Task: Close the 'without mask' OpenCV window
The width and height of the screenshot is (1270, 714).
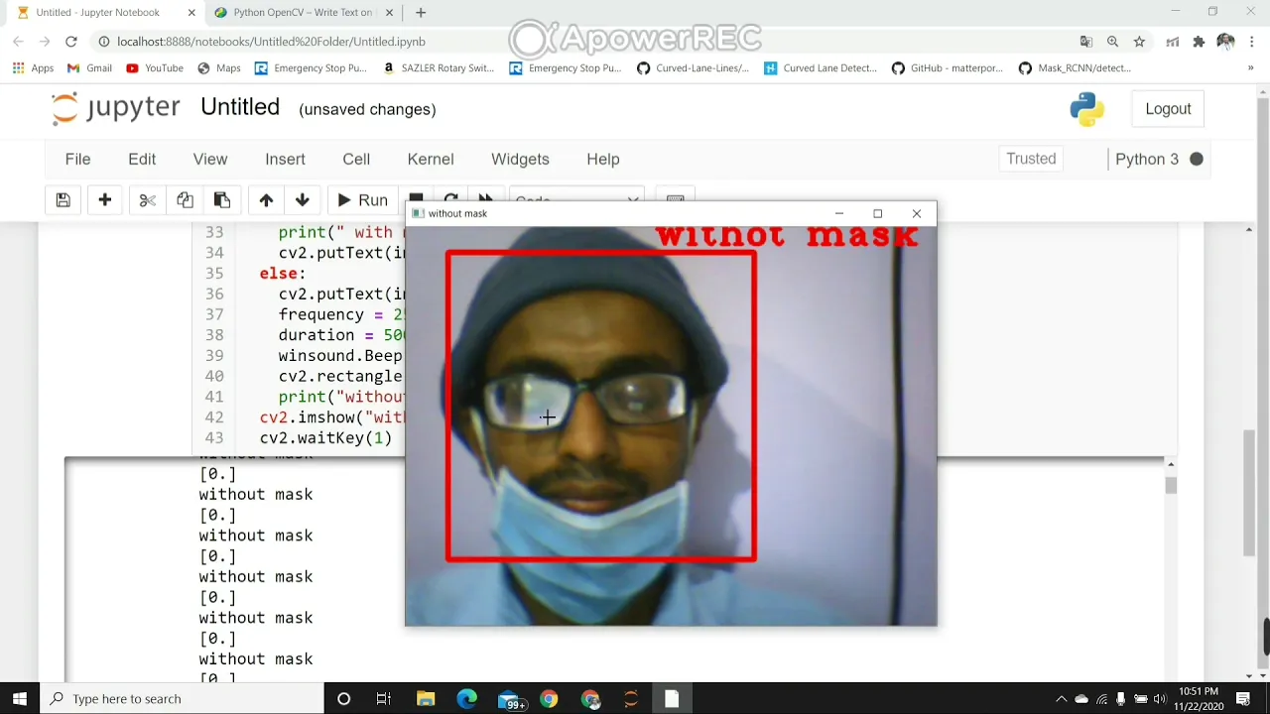Action: point(916,213)
